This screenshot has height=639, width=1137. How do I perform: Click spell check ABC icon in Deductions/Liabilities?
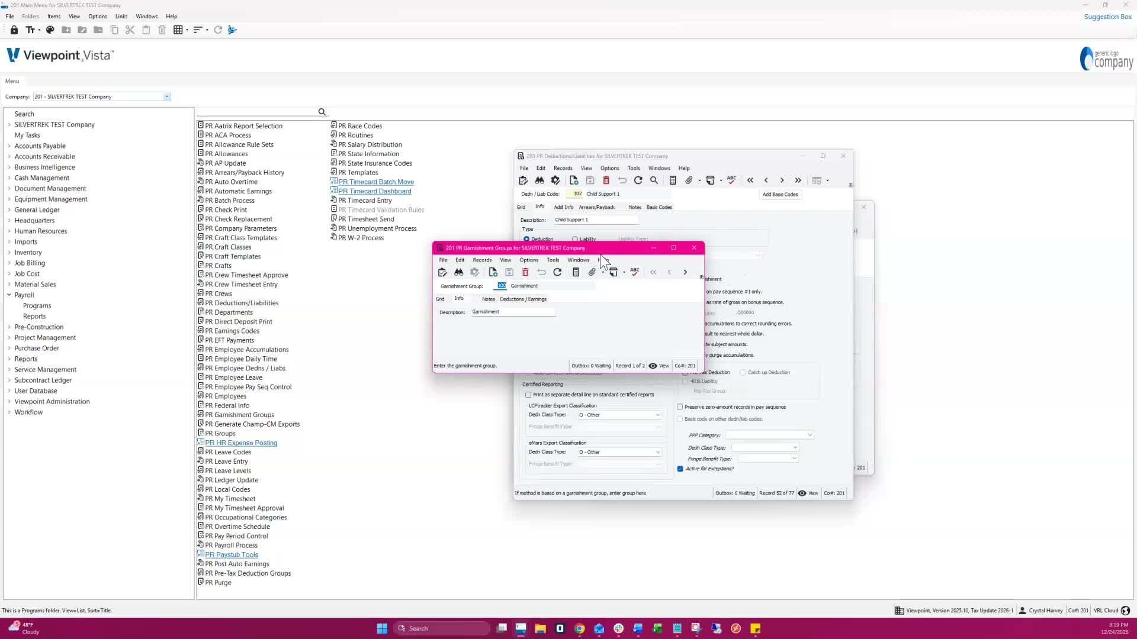coord(731,180)
